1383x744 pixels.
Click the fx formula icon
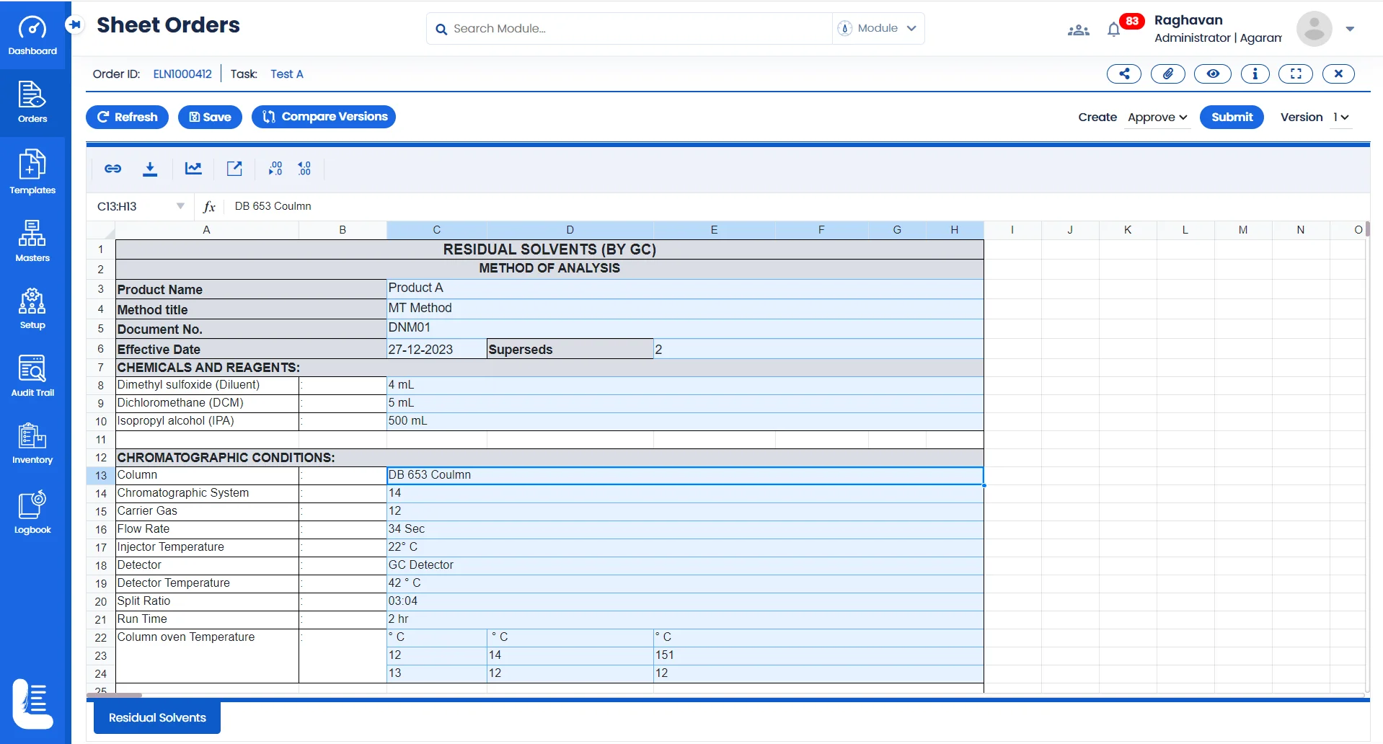(x=209, y=206)
